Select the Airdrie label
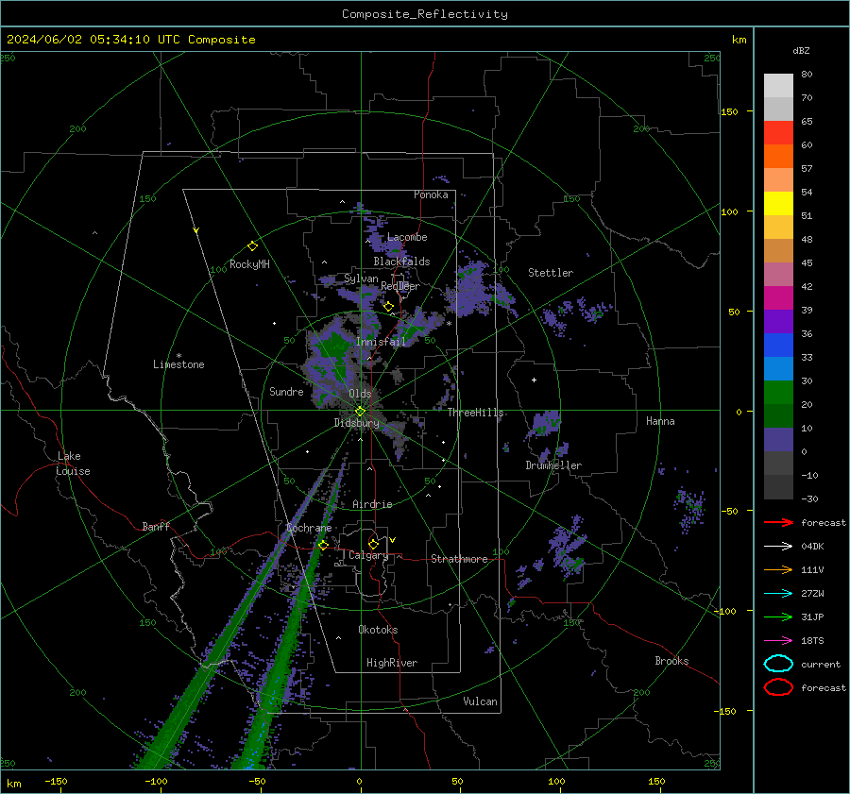The height and width of the screenshot is (794, 850). (x=372, y=504)
